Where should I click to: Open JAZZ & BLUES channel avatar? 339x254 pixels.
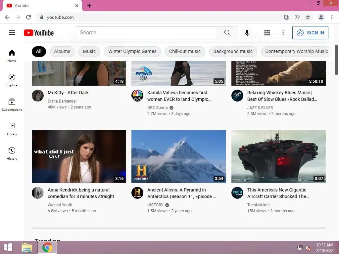click(237, 96)
